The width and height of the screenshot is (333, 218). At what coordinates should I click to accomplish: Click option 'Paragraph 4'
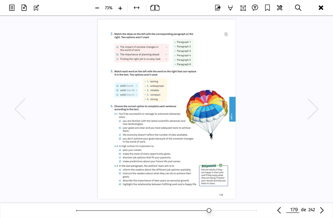[183, 55]
